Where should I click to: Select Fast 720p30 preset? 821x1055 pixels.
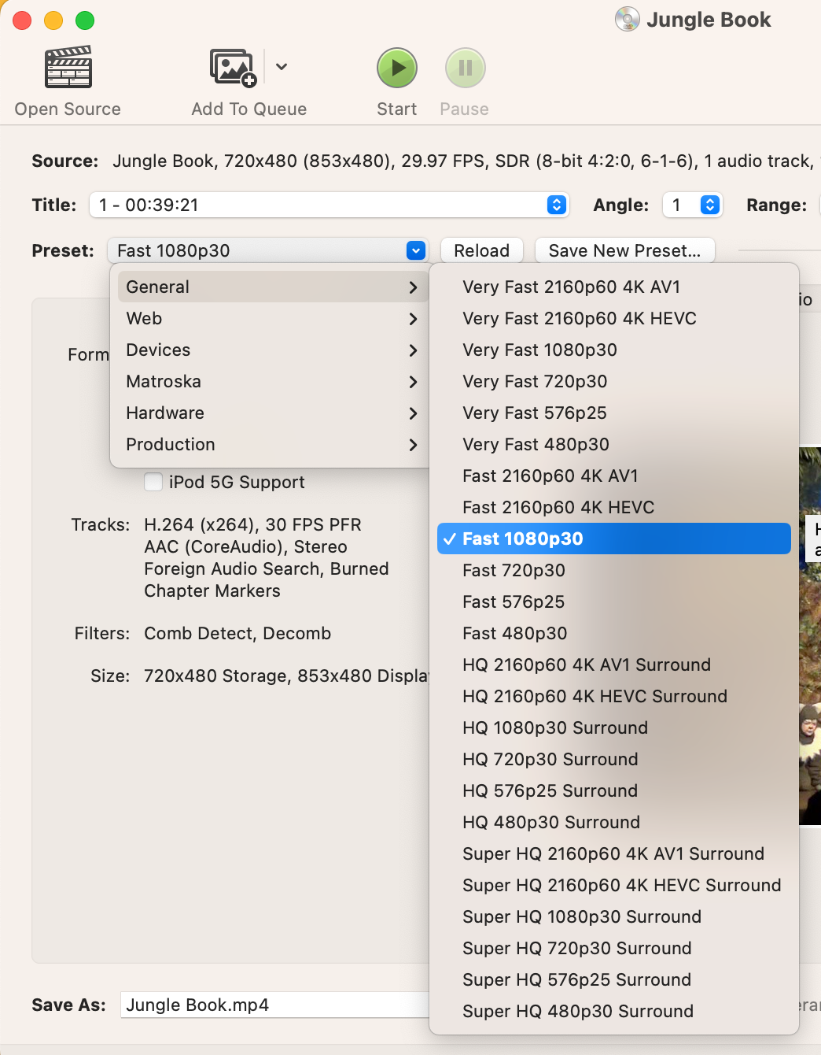coord(614,570)
